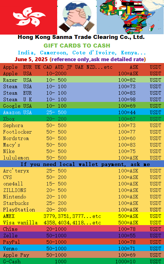
Task: Select the '100=55' Zelle rate
Action: [127, 236]
